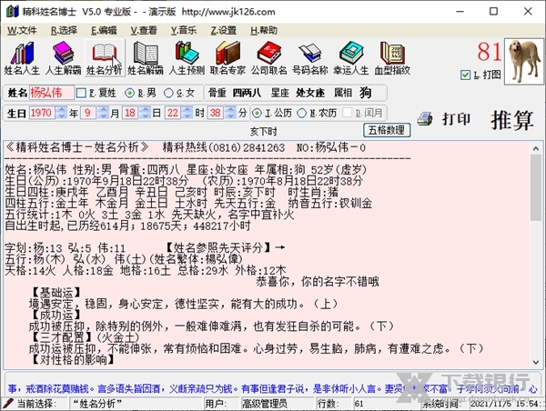Image resolution: width=546 pixels, height=411 pixels.
Task: Open the H.帮助 menu
Action: tap(264, 31)
